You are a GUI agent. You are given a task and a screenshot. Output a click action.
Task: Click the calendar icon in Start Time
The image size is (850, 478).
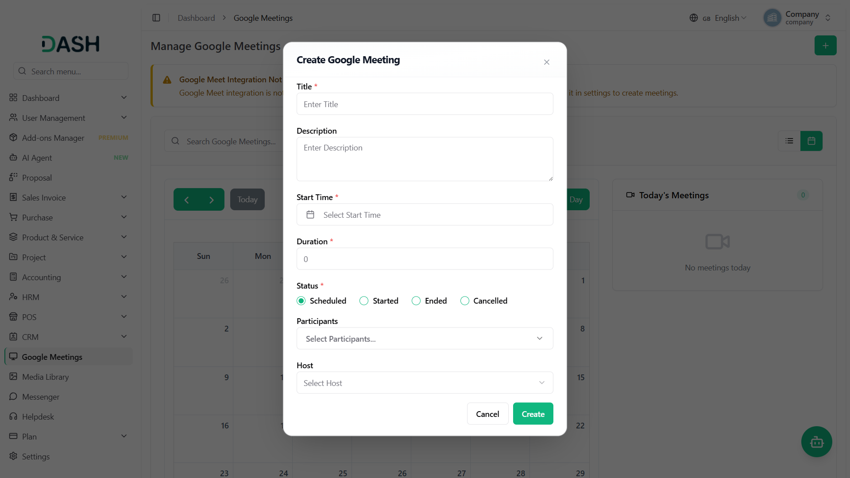[310, 215]
